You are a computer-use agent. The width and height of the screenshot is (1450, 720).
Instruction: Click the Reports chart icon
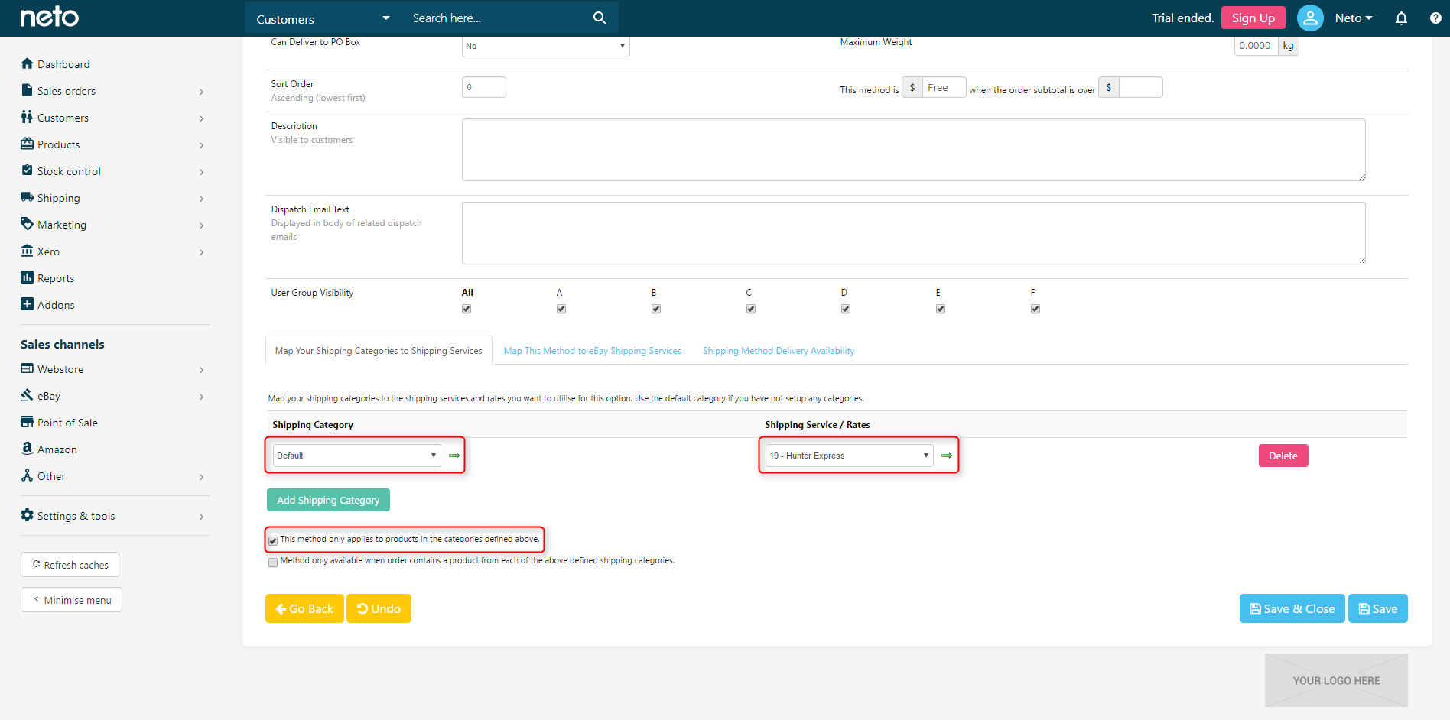pos(28,277)
